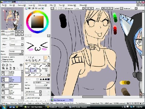
Task: Select the Ink Pen tool
Action: [x=39, y=74]
